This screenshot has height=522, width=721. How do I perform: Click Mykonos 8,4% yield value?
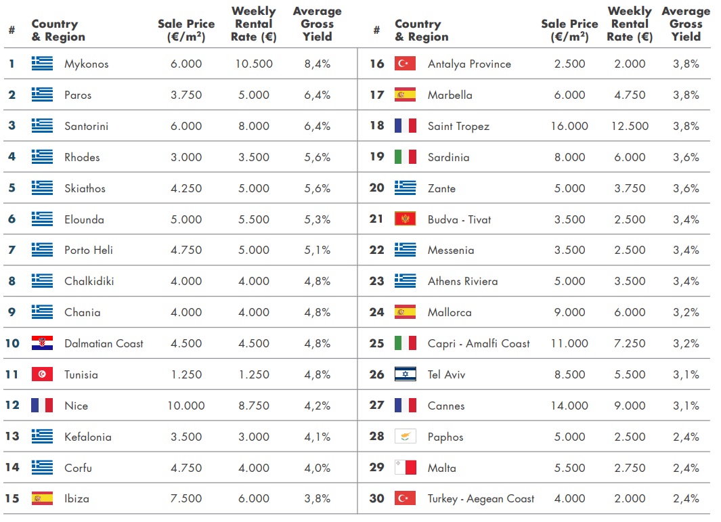click(318, 64)
